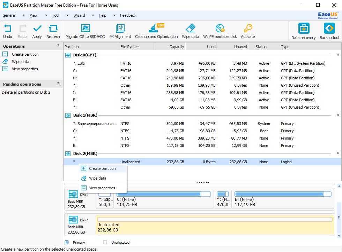The width and height of the screenshot is (342, 252).
Task: Collapse the Disk 0(GPT) group
Action: click(337, 55)
